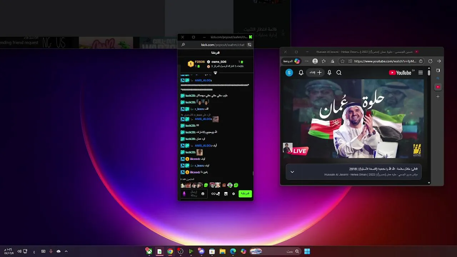The width and height of the screenshot is (457, 257).
Task: Open Google Chrome from taskbar
Action: (x=170, y=251)
